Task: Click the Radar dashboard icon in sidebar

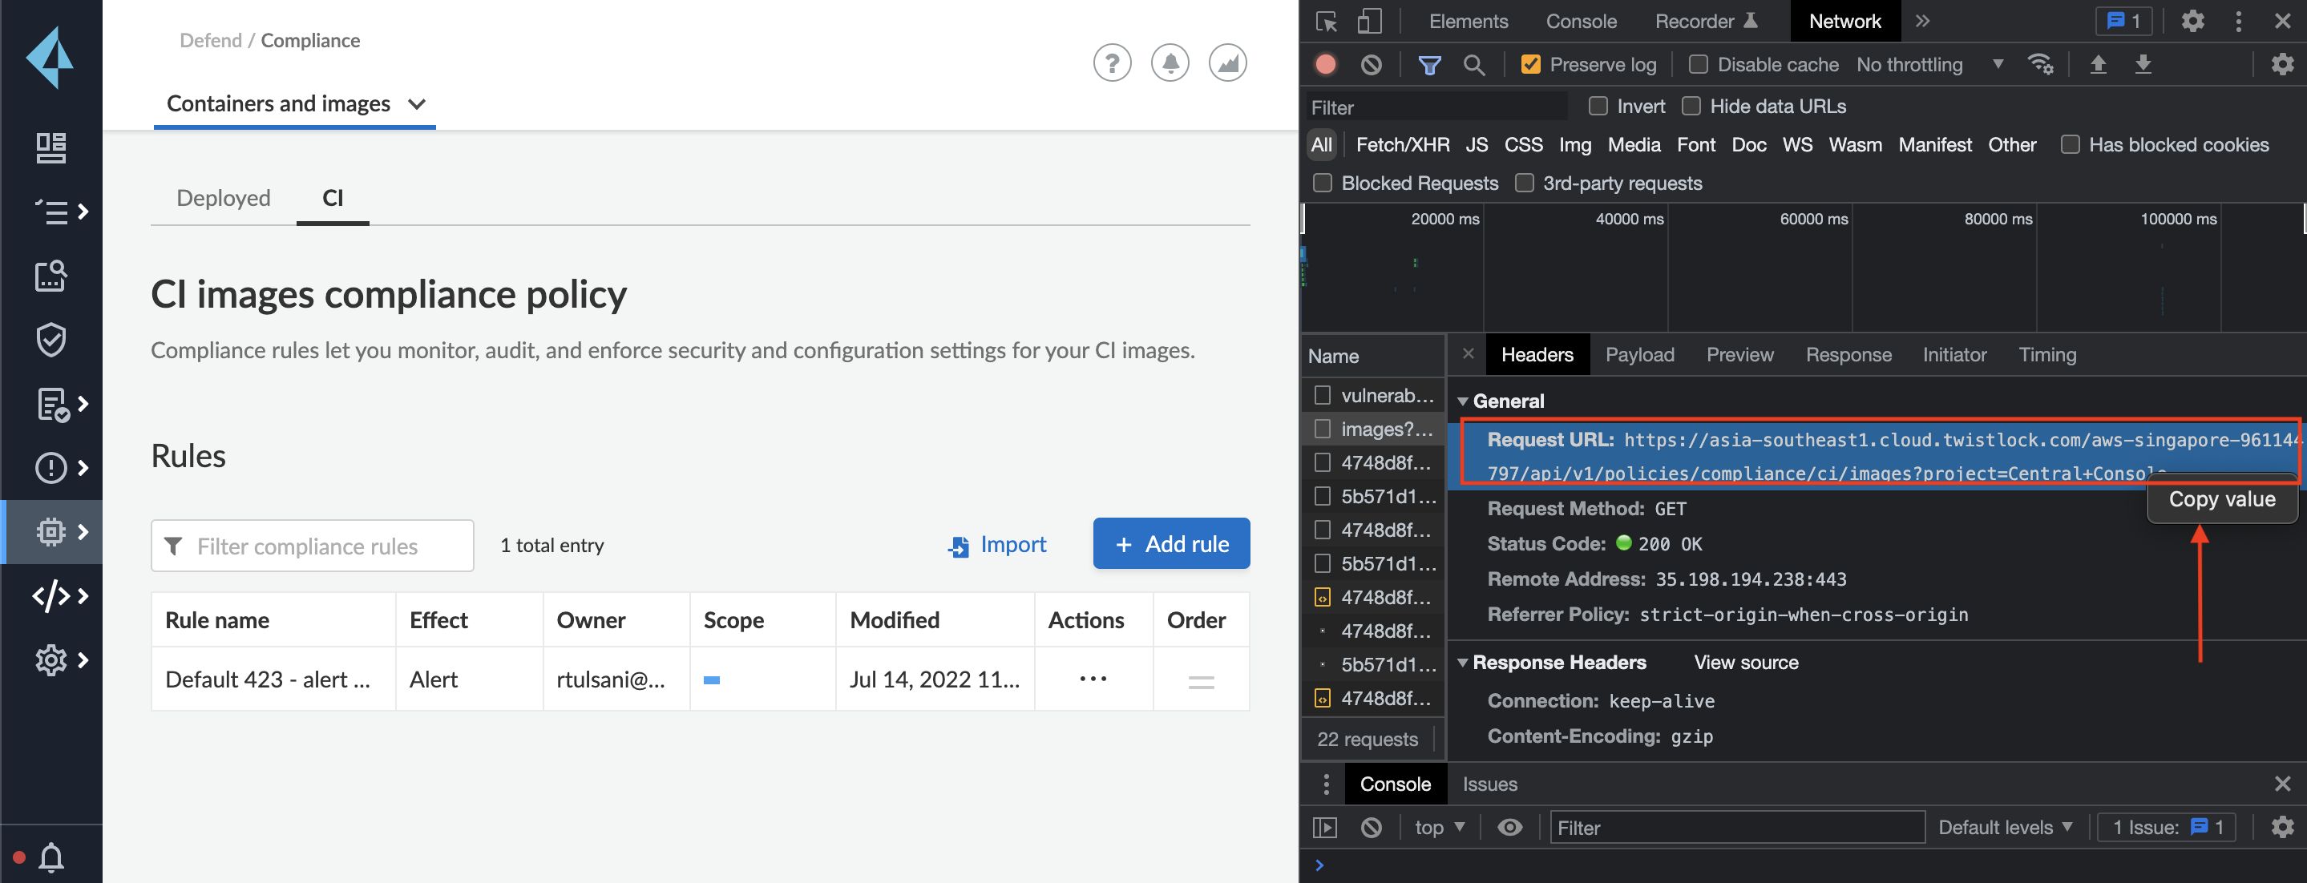Action: pos(51,147)
